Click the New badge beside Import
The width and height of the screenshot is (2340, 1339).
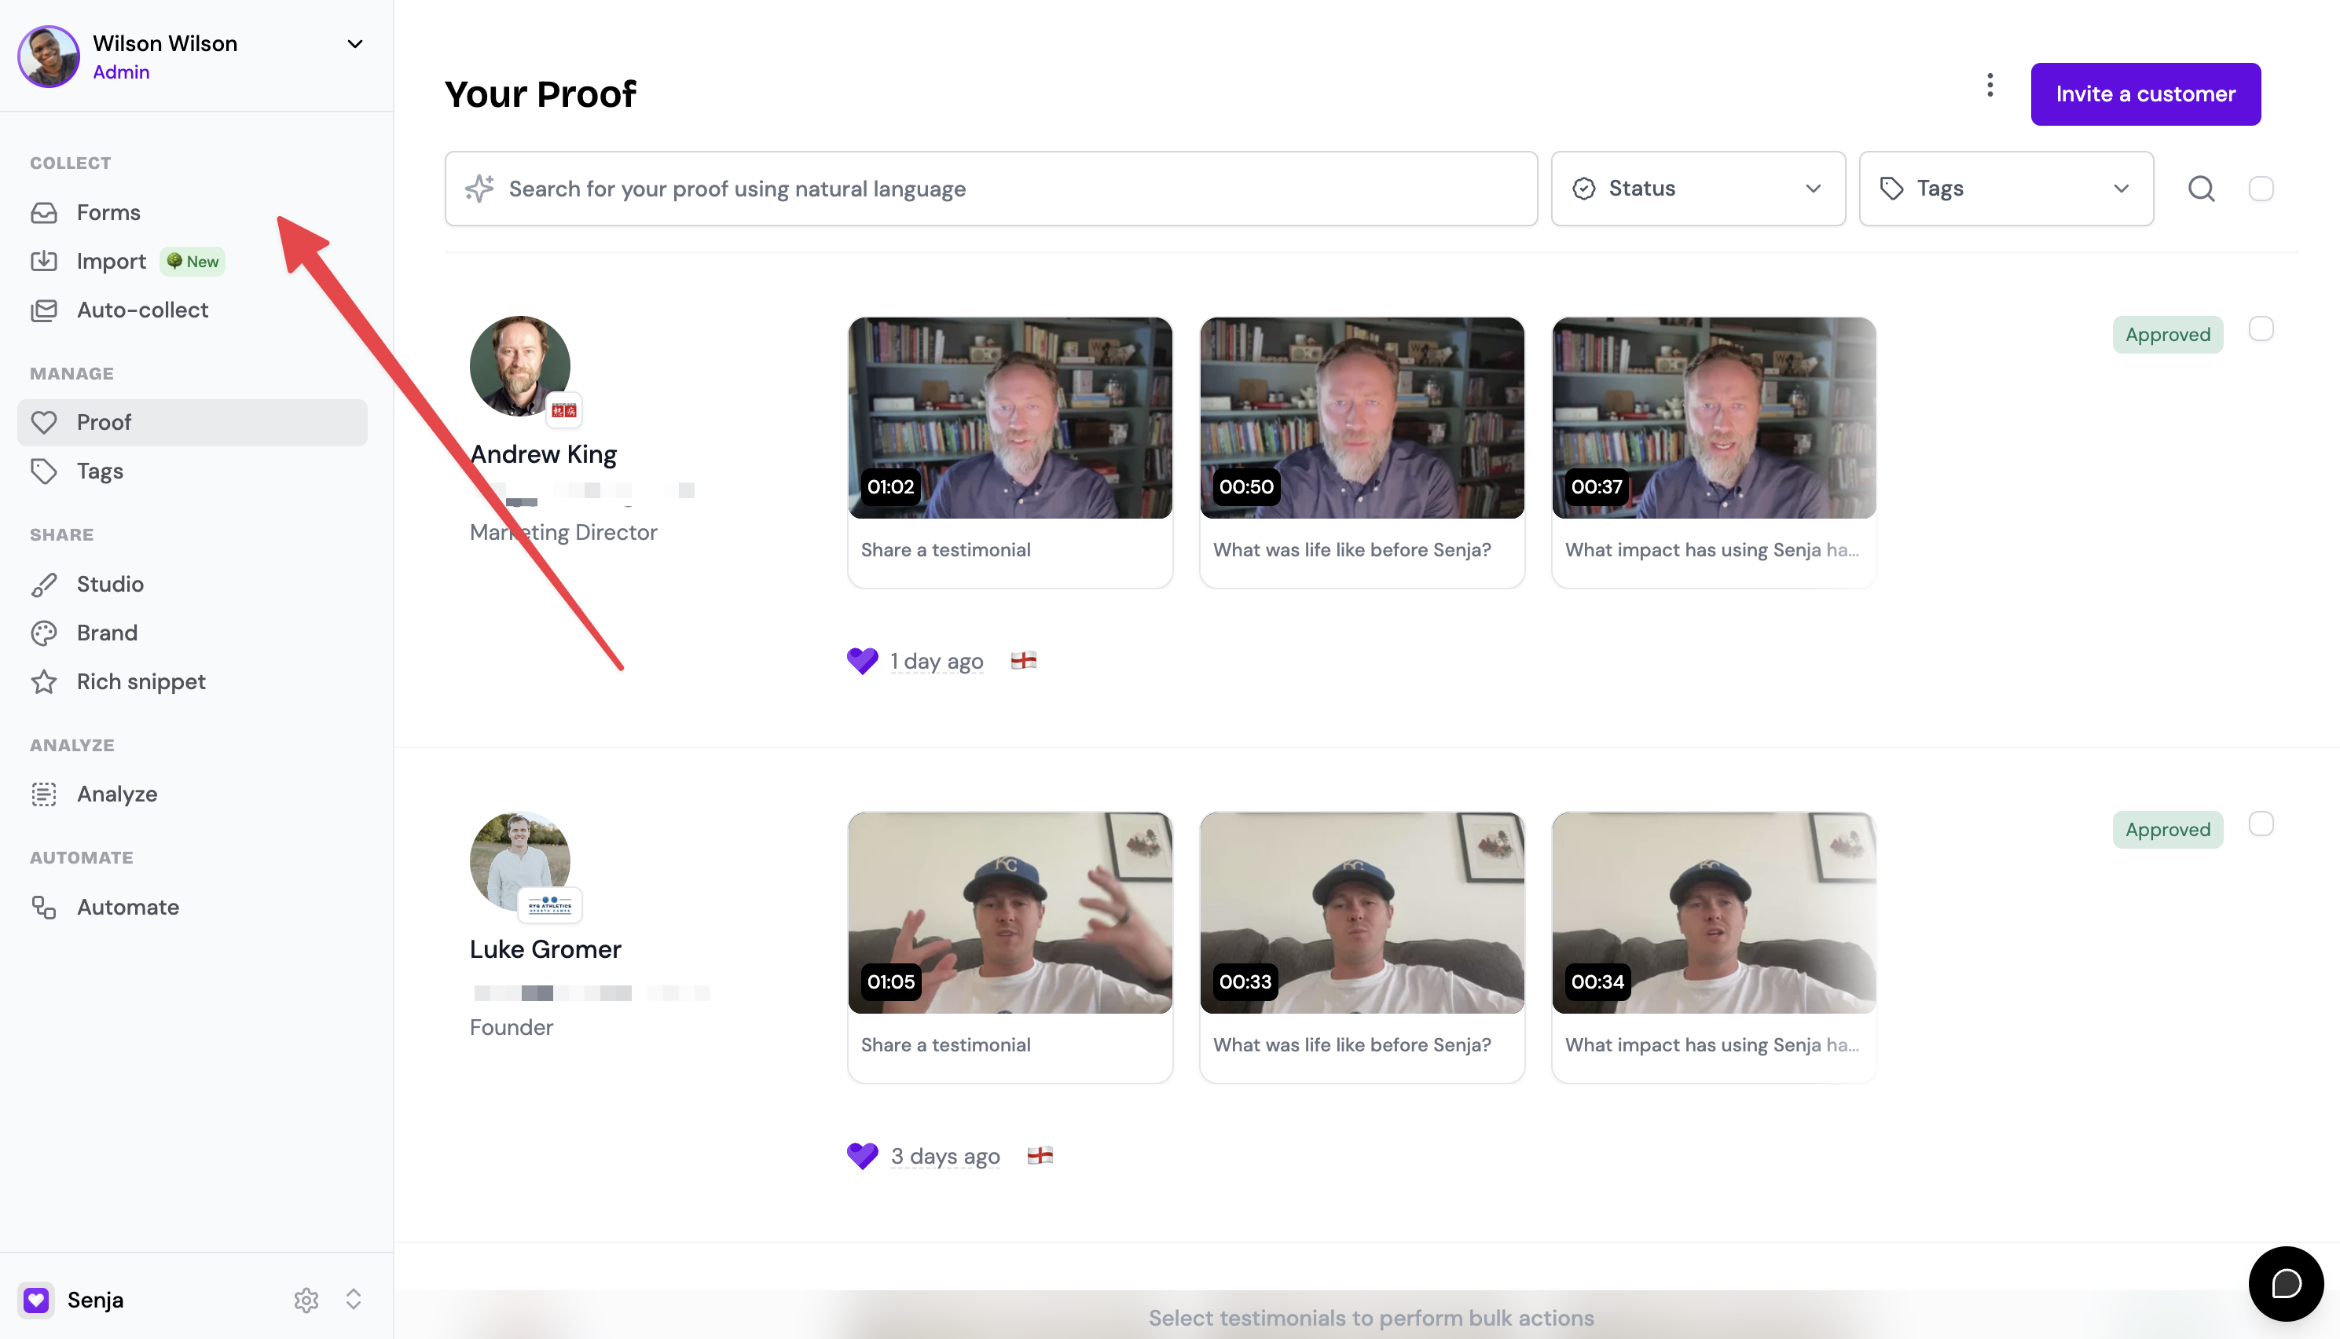pyautogui.click(x=193, y=261)
